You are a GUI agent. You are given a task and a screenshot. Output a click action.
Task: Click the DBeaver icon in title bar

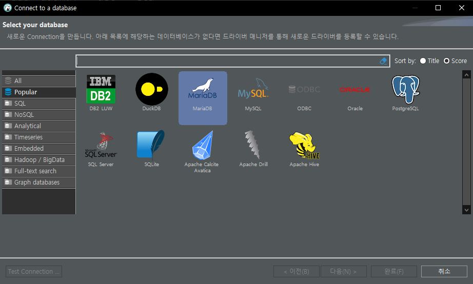[x=8, y=8]
